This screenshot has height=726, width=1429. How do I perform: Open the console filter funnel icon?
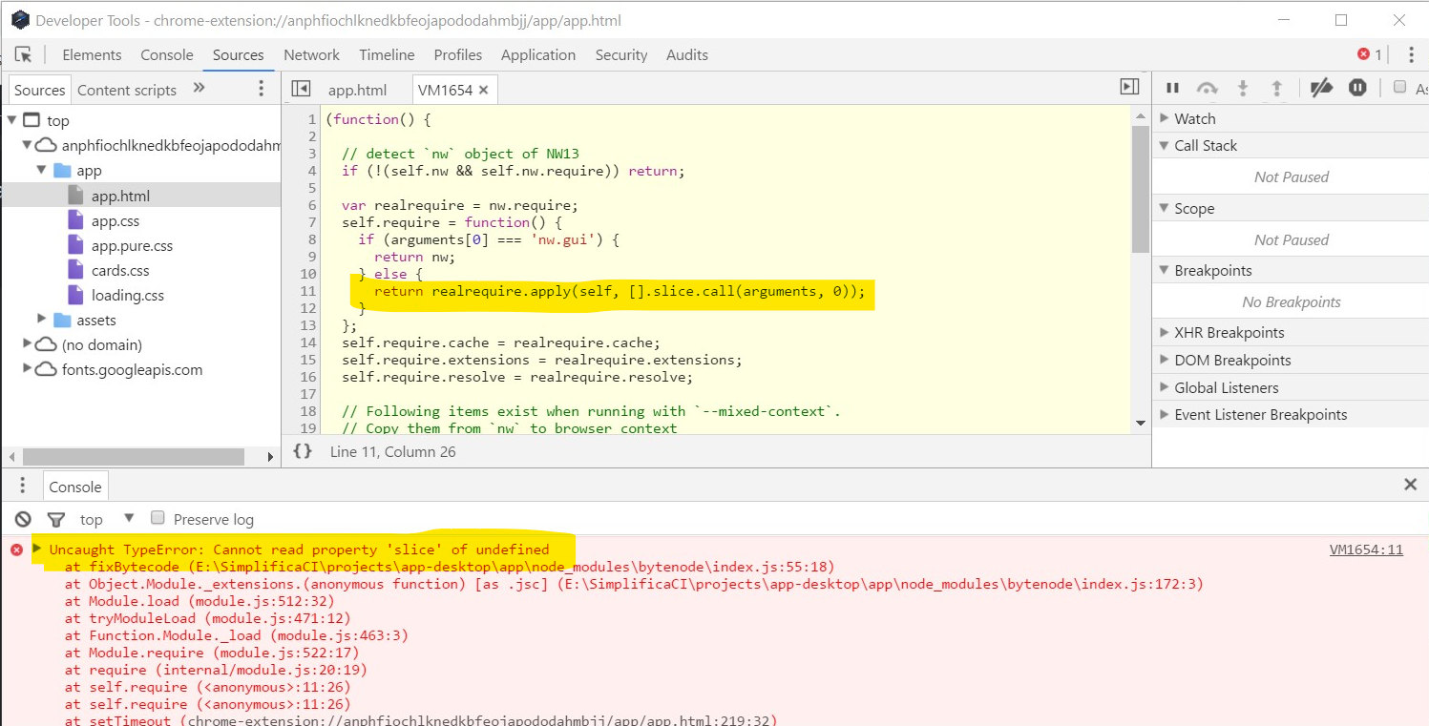(x=56, y=519)
